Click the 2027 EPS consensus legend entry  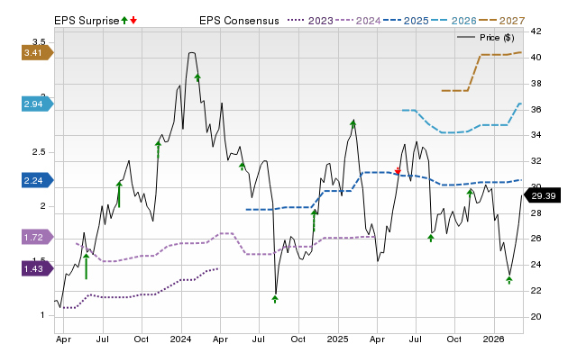[501, 21]
